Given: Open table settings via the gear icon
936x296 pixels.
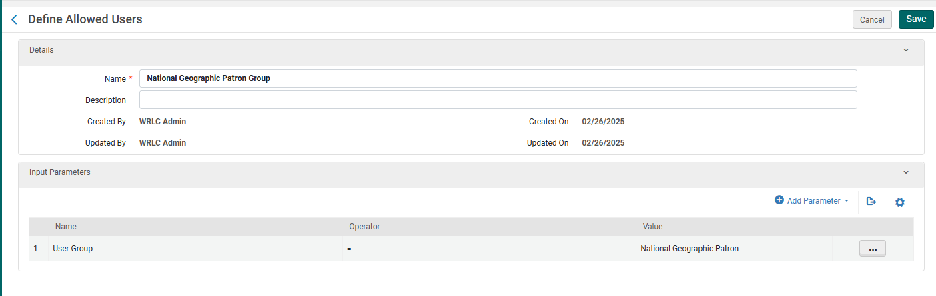Looking at the screenshot, I should click(899, 202).
